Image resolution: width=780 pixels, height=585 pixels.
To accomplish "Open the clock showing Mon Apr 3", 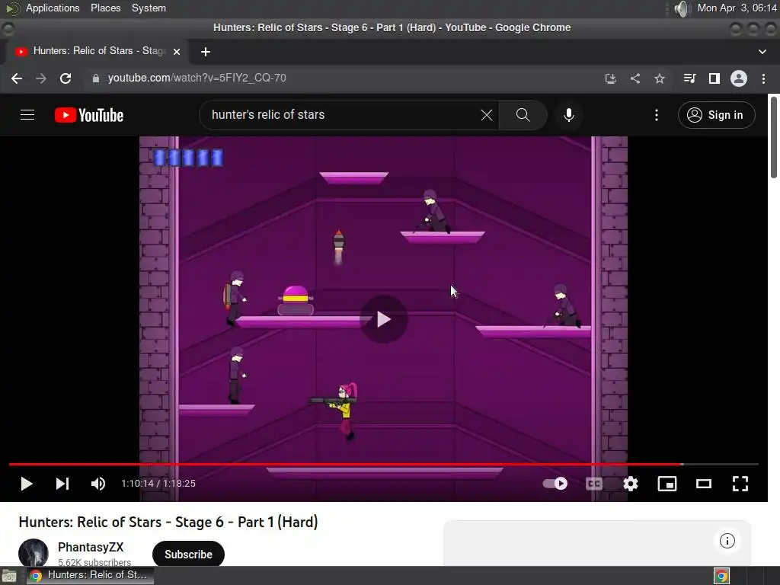I will click(737, 8).
